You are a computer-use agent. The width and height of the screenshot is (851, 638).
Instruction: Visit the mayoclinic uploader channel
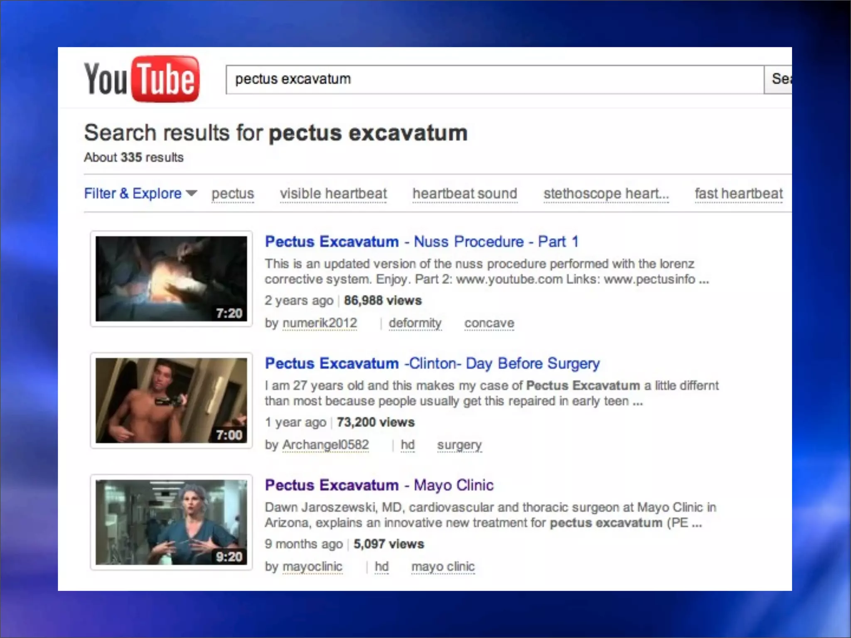(312, 566)
